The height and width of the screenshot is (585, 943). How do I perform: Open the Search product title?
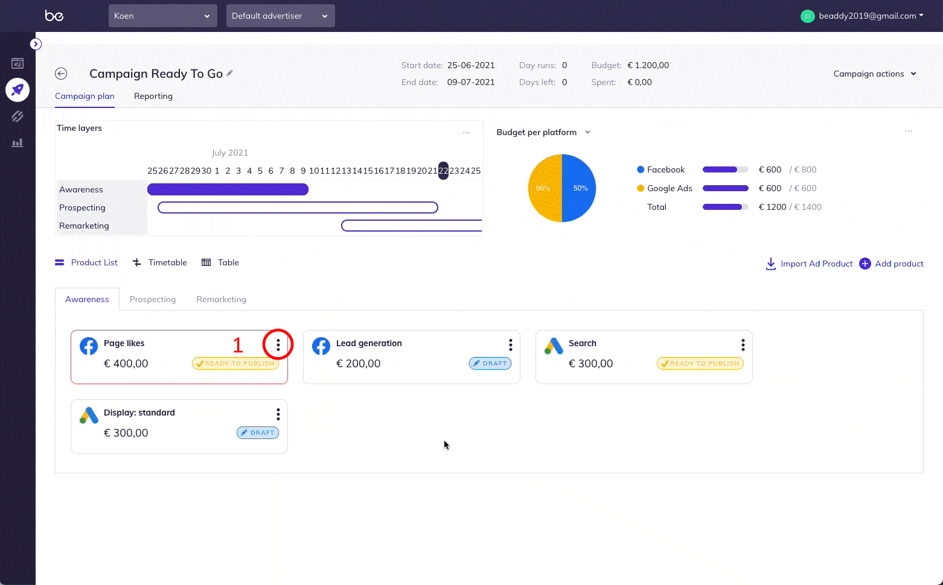click(583, 343)
